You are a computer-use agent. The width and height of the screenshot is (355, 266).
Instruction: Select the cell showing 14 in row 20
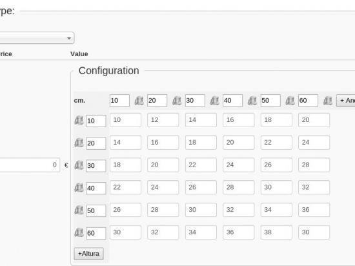coord(125,143)
